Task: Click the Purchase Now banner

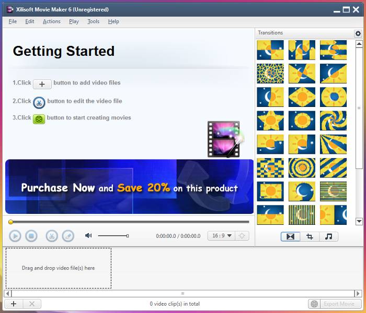Action: coord(129,187)
